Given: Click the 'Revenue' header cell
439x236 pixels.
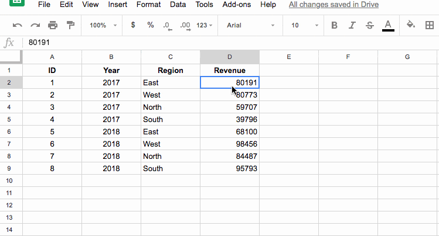Looking at the screenshot, I should [230, 70].
